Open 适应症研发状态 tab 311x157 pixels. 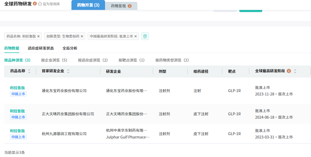41,48
